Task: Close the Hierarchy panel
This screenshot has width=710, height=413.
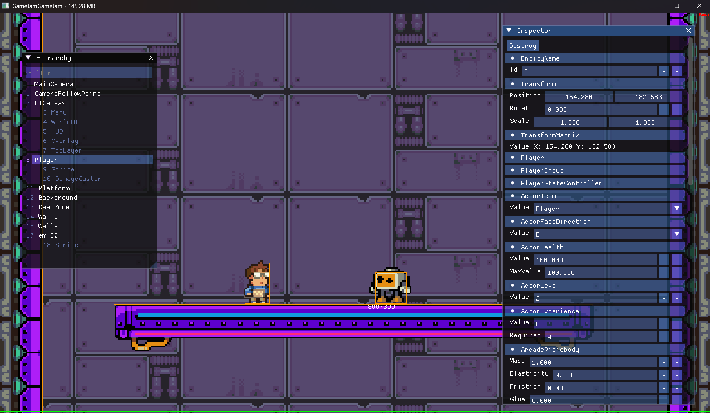Action: 151,58
